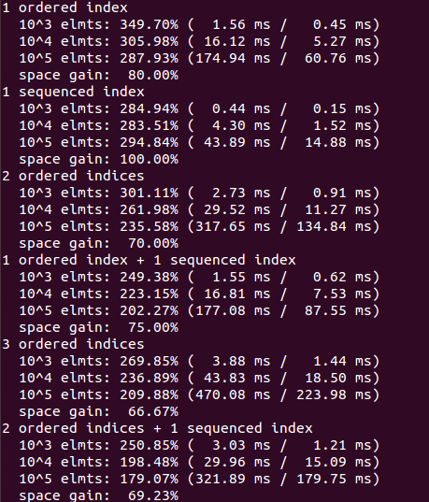Click '1 ordered index + 1 sequenced index' heading

tap(149, 260)
